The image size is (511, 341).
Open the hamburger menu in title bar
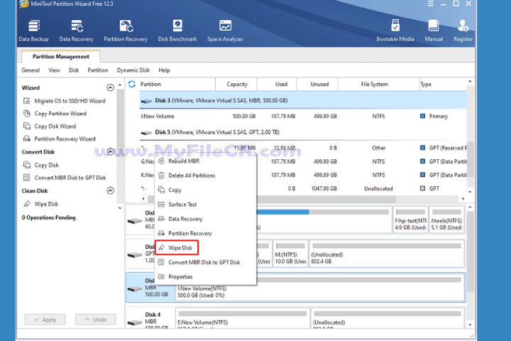pos(431,4)
